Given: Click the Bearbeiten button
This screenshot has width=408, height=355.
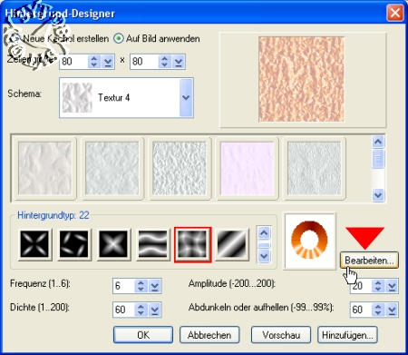Looking at the screenshot, I should (369, 261).
